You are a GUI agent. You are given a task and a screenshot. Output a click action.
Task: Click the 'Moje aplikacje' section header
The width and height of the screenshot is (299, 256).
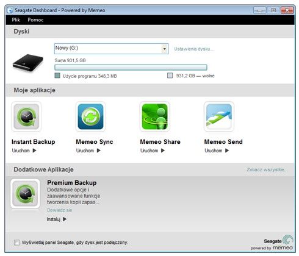(x=34, y=90)
